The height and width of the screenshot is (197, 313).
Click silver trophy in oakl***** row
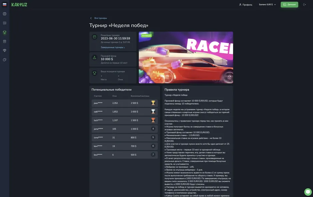[x=153, y=111]
